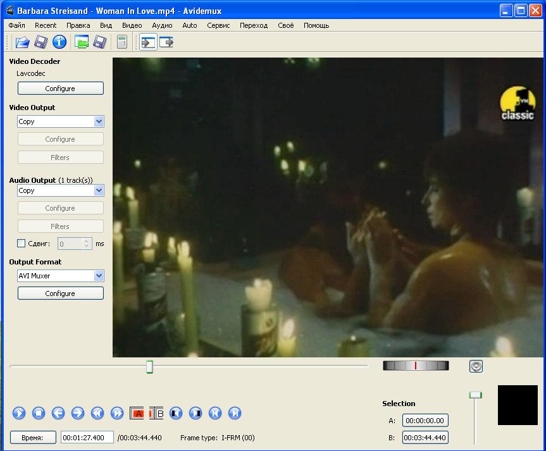Screen dimensions: 546x451
Task: Play the video
Action: (x=19, y=414)
